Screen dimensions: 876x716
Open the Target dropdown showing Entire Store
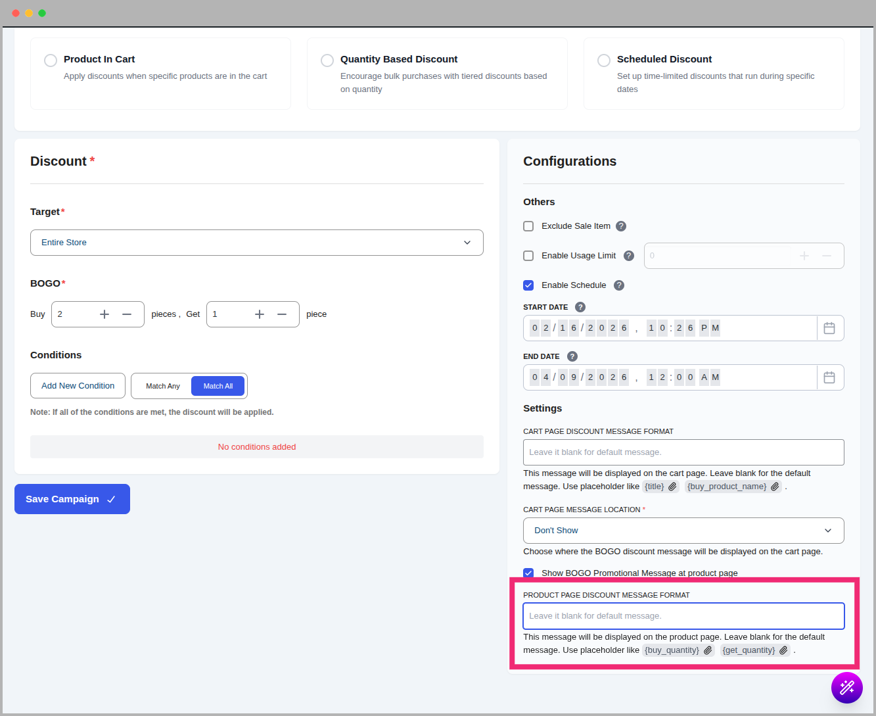pos(256,243)
